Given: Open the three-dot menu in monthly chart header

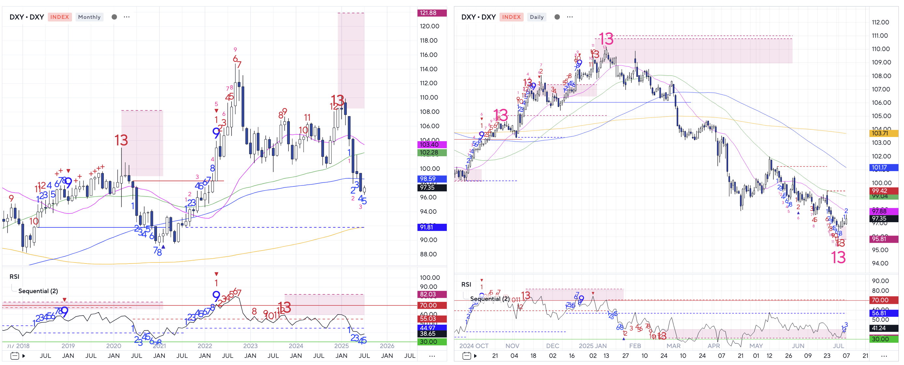Looking at the screenshot, I should tap(127, 17).
